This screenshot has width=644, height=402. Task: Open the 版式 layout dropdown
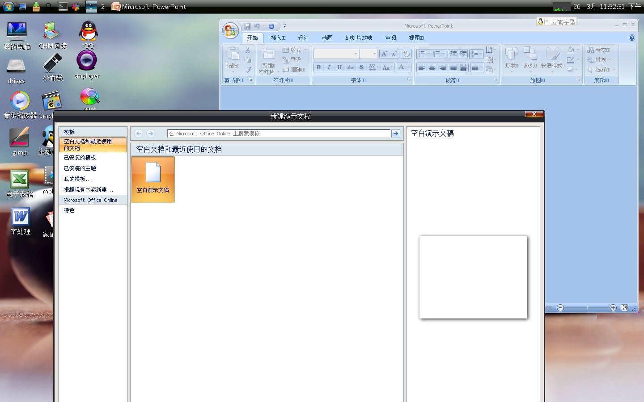(295, 50)
